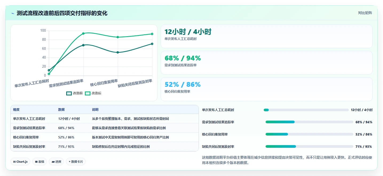Click the lightning icon beside the dashboard title

(13, 13)
